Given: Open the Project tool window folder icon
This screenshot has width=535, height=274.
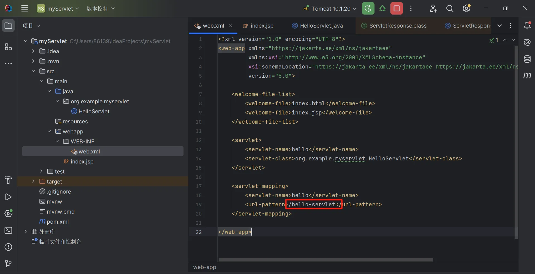Looking at the screenshot, I should coord(8,26).
